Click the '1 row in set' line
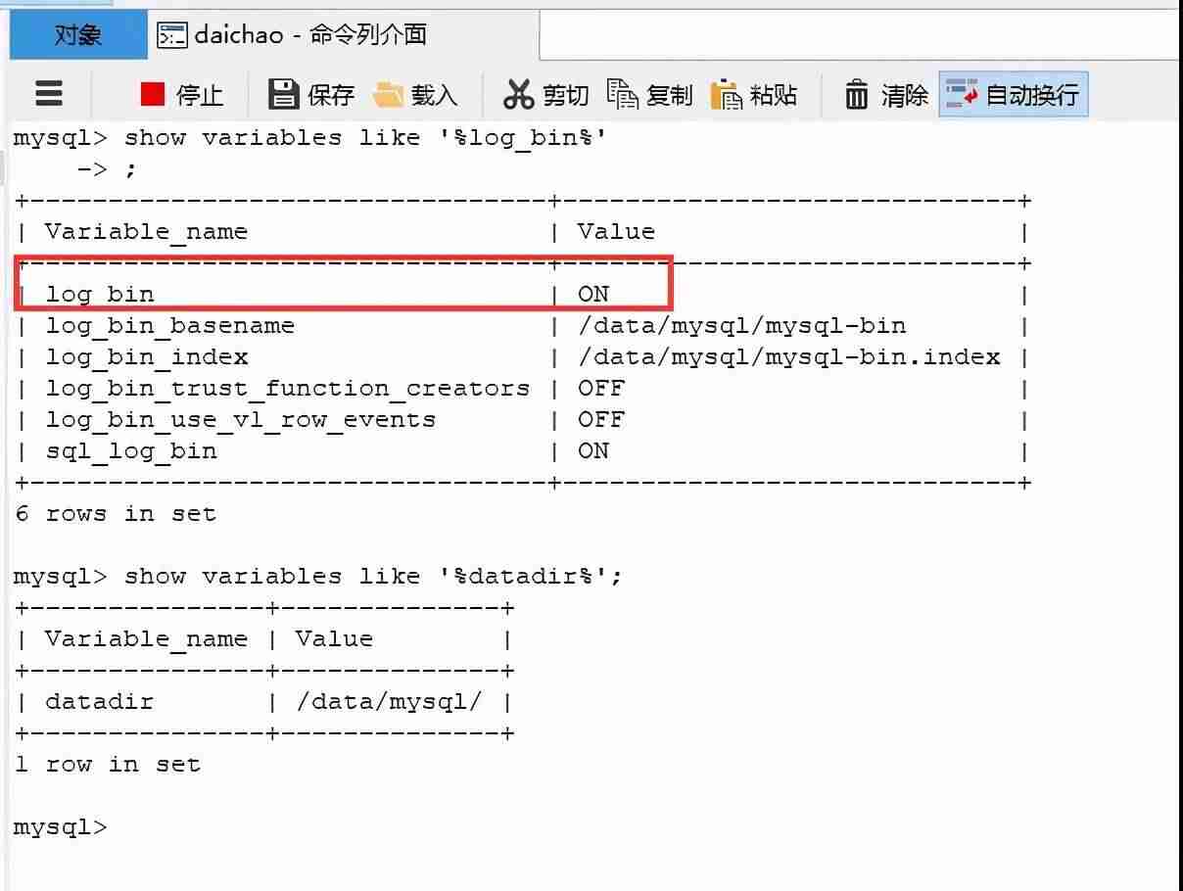Image resolution: width=1183 pixels, height=891 pixels. click(x=108, y=764)
